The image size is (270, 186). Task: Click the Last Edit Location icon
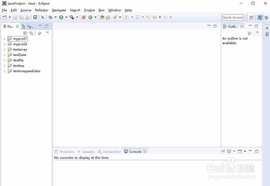(148, 17)
